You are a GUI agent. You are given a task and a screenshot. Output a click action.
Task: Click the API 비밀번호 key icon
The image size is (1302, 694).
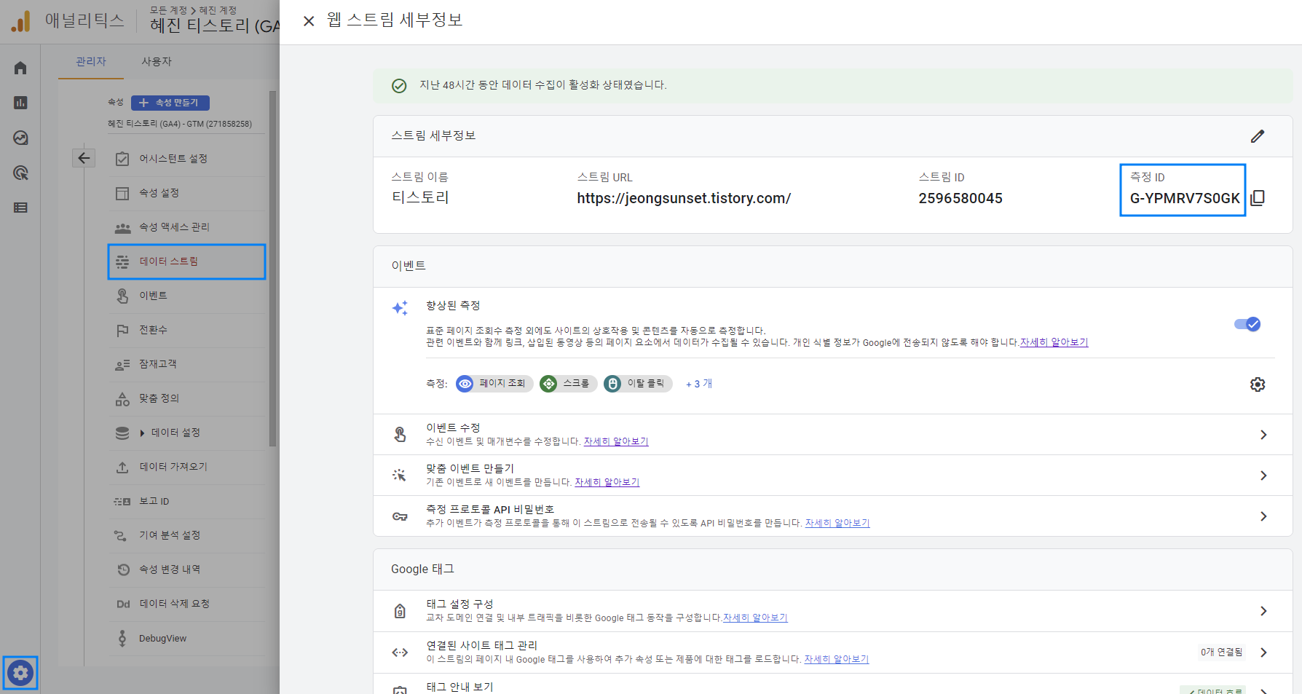(400, 516)
